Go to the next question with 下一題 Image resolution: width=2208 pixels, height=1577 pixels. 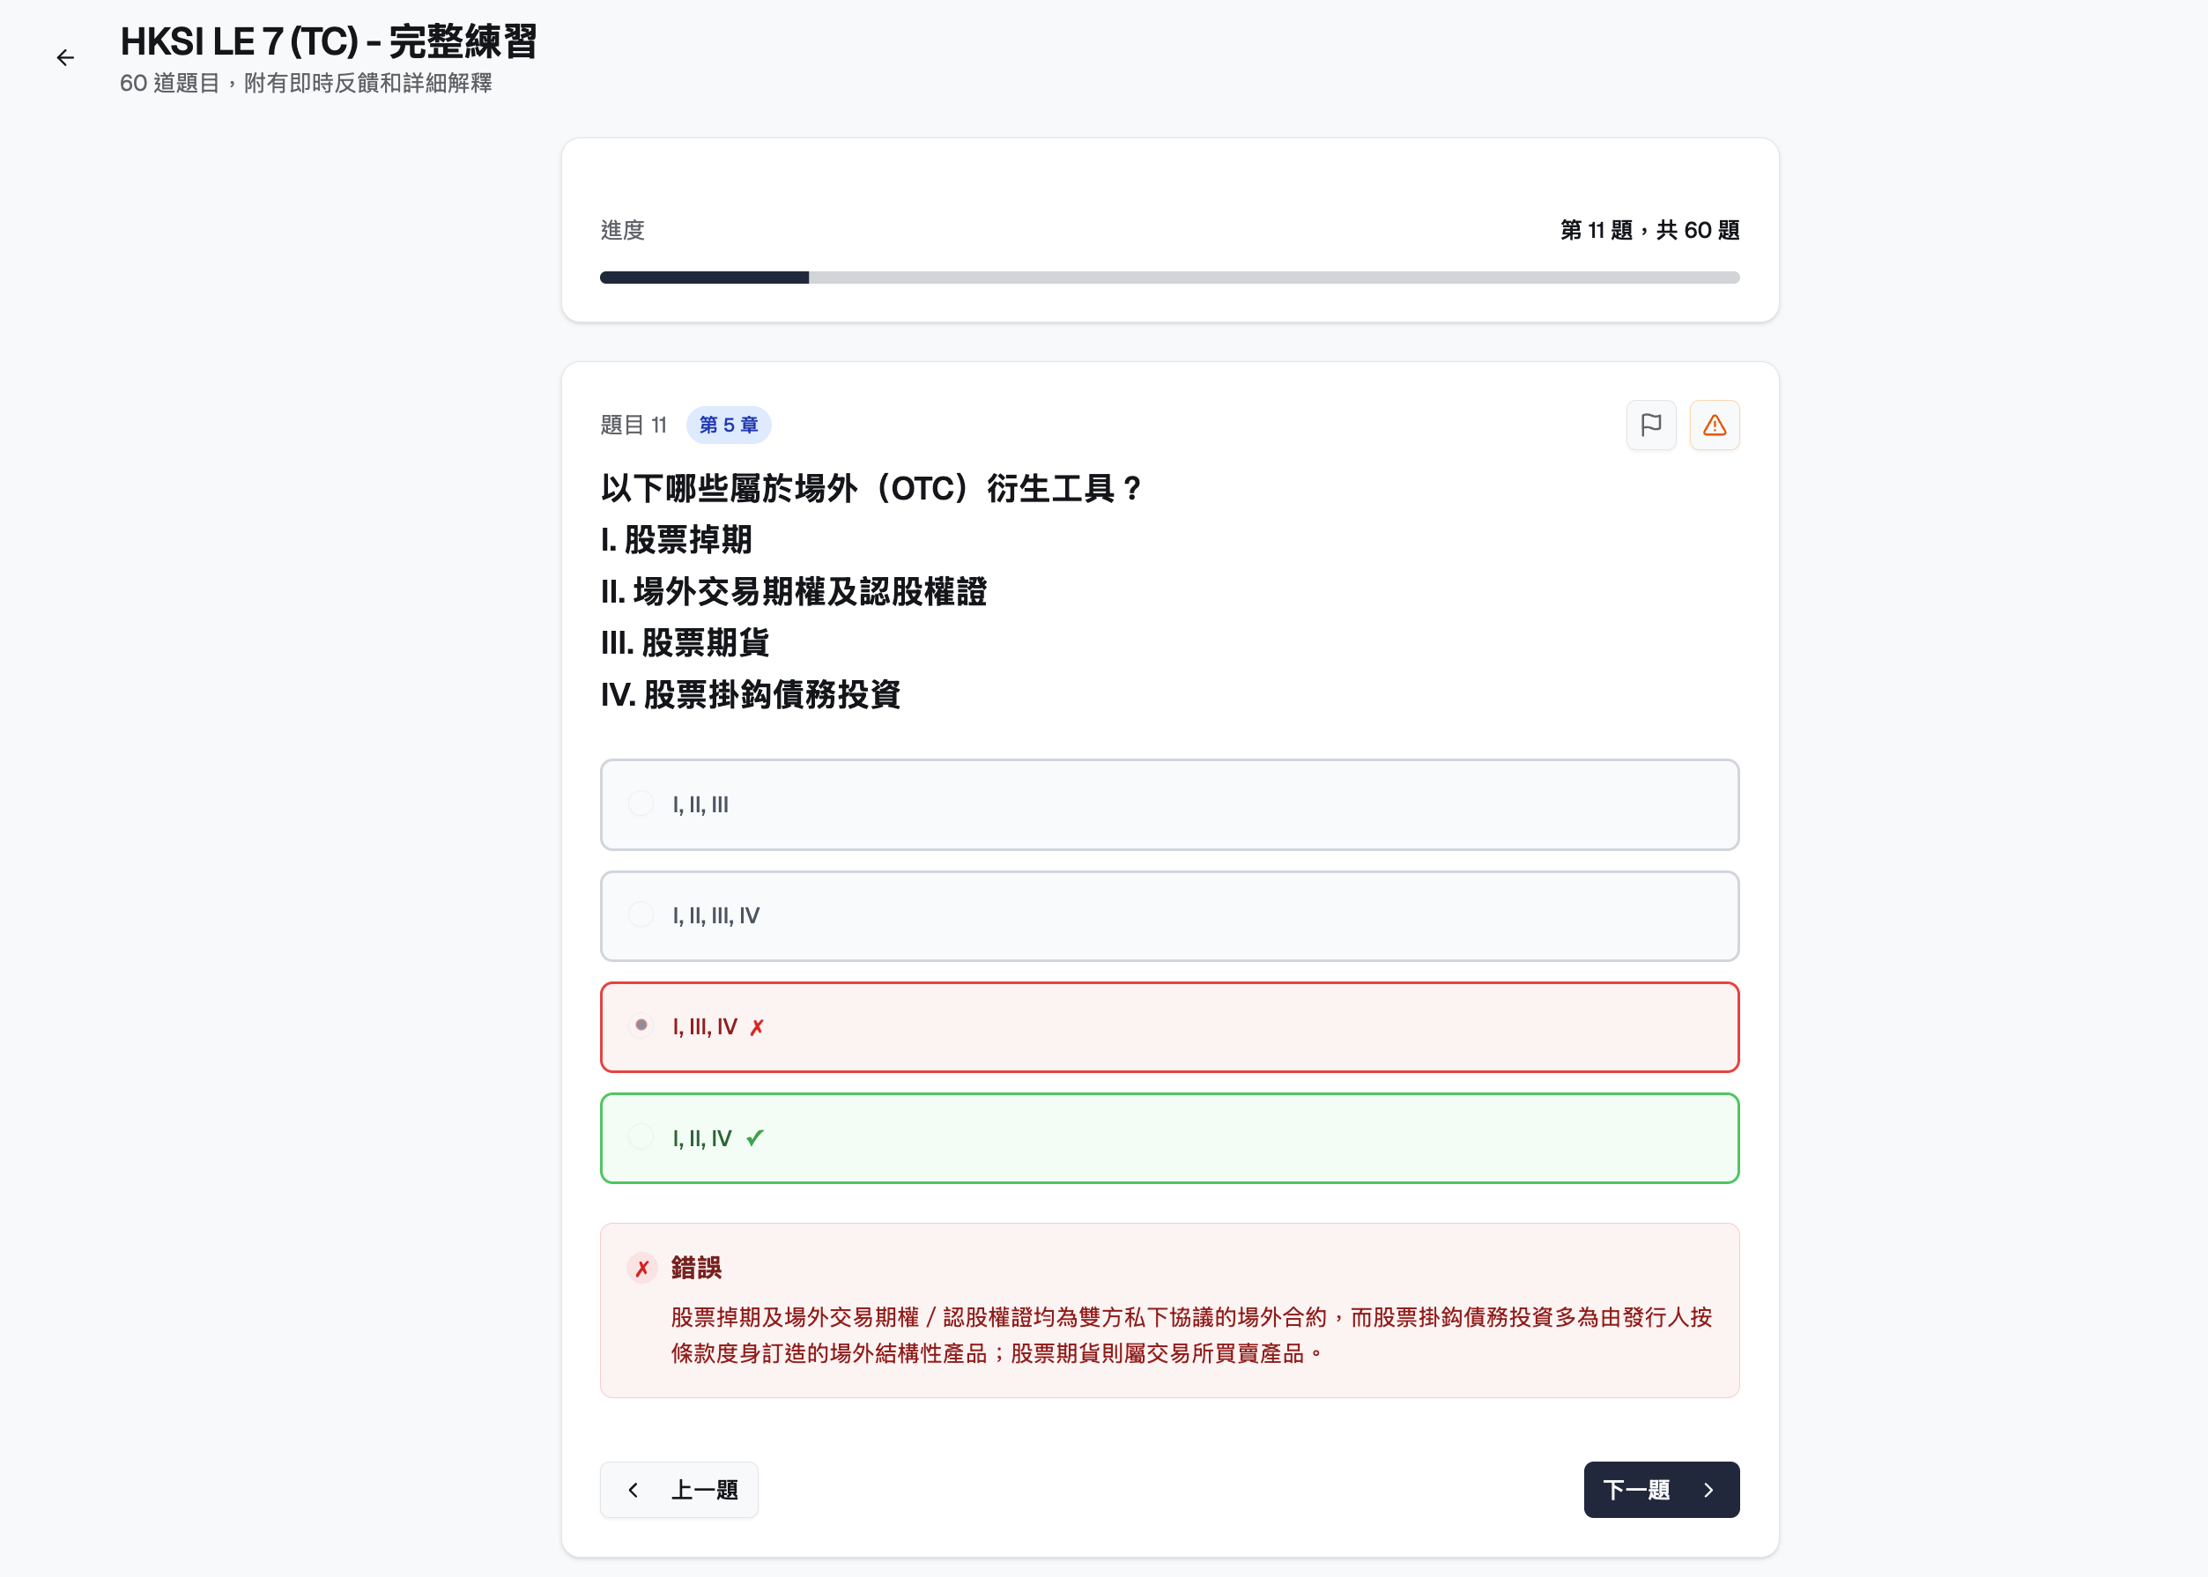[x=1660, y=1490]
